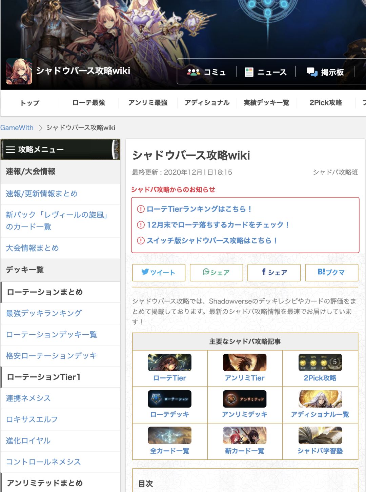This screenshot has height=492, width=366.
Task: Bookmark with the B!ブクマ button
Action: [x=331, y=273]
